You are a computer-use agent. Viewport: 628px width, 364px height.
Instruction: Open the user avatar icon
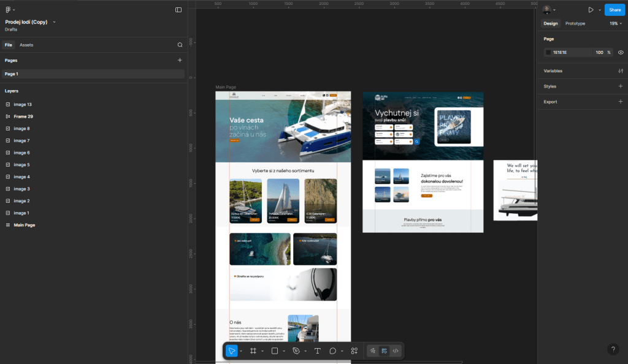point(546,10)
